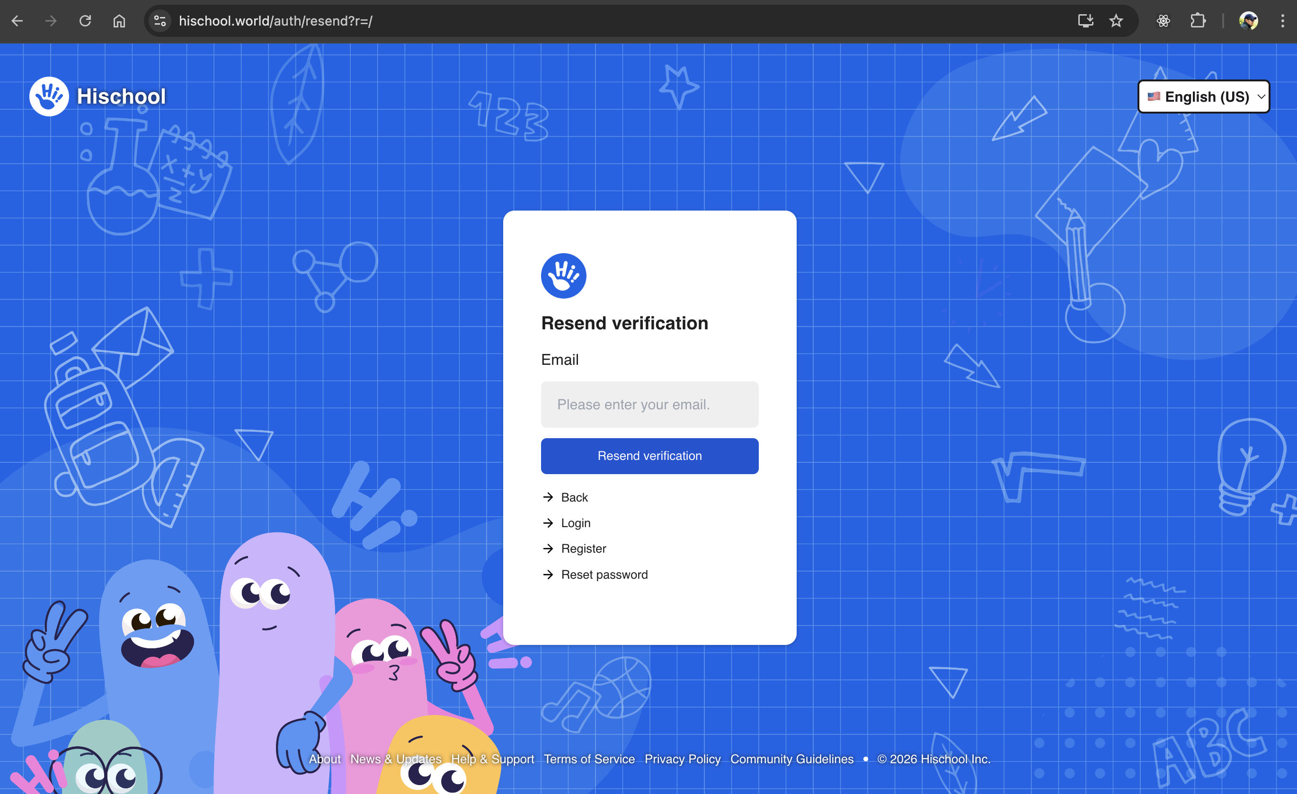Click the browser back arrow
Screen dimensions: 1297x794
18,21
